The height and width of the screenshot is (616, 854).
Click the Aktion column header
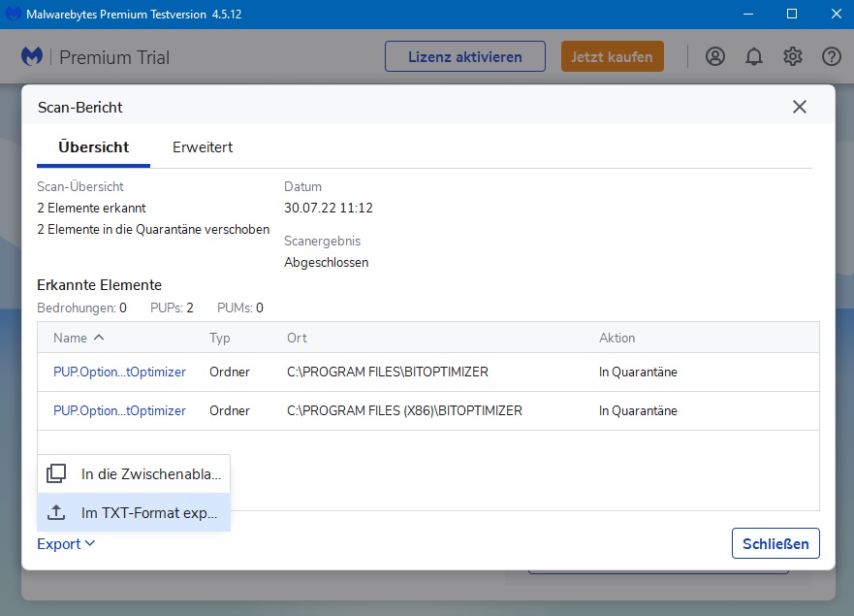pyautogui.click(x=617, y=338)
